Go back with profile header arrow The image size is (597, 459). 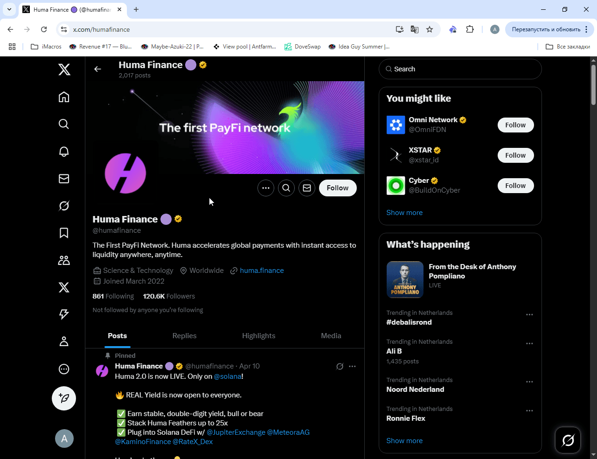point(97,69)
